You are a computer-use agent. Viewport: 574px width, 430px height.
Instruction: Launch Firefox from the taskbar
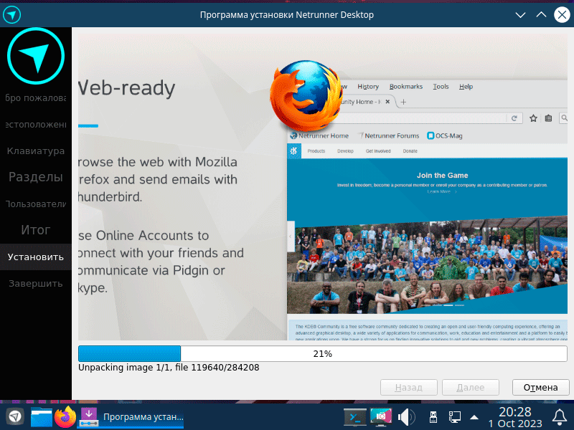point(65,416)
